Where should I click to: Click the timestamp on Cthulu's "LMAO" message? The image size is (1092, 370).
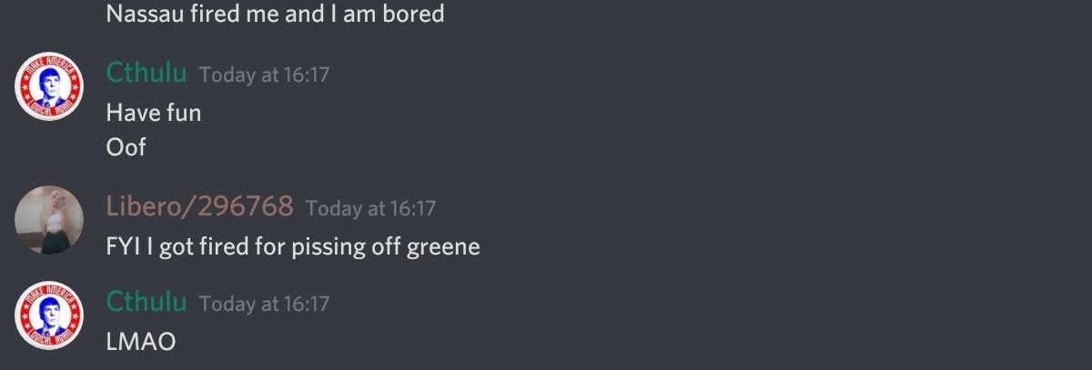[264, 304]
